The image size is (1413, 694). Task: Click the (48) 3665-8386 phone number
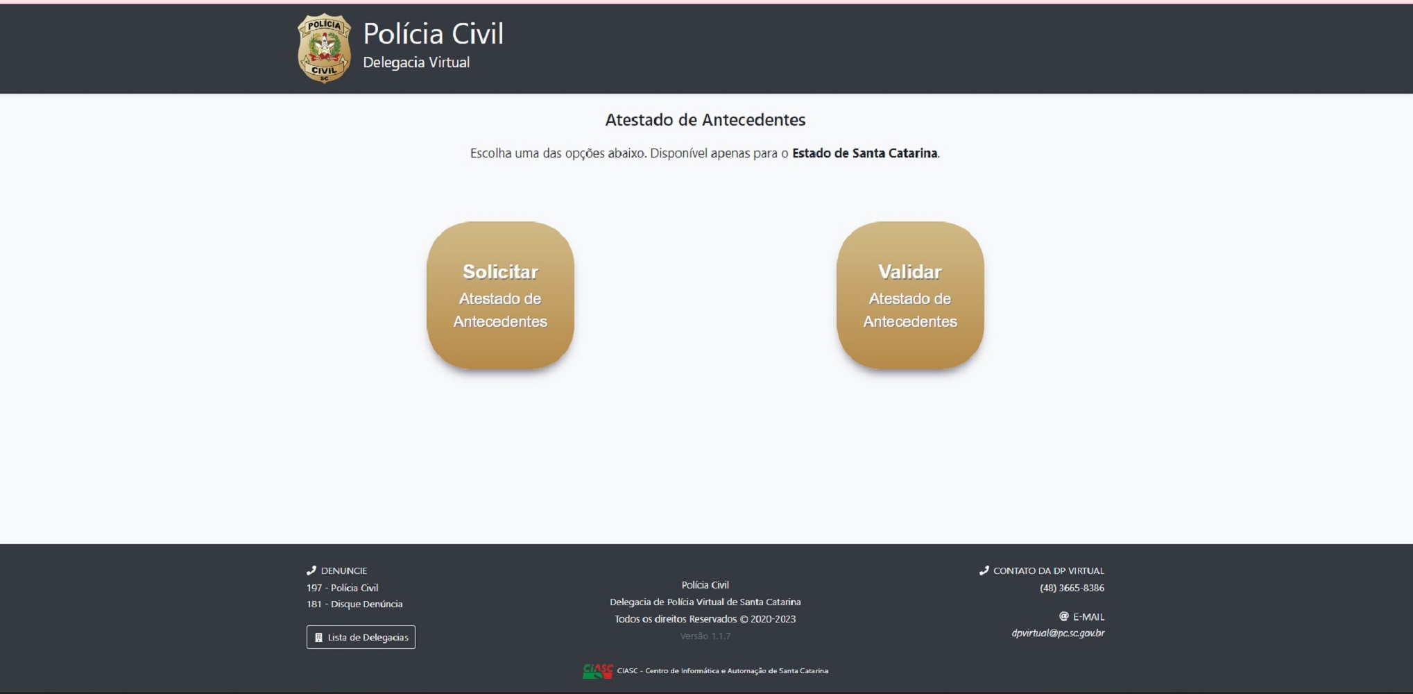click(x=1071, y=588)
